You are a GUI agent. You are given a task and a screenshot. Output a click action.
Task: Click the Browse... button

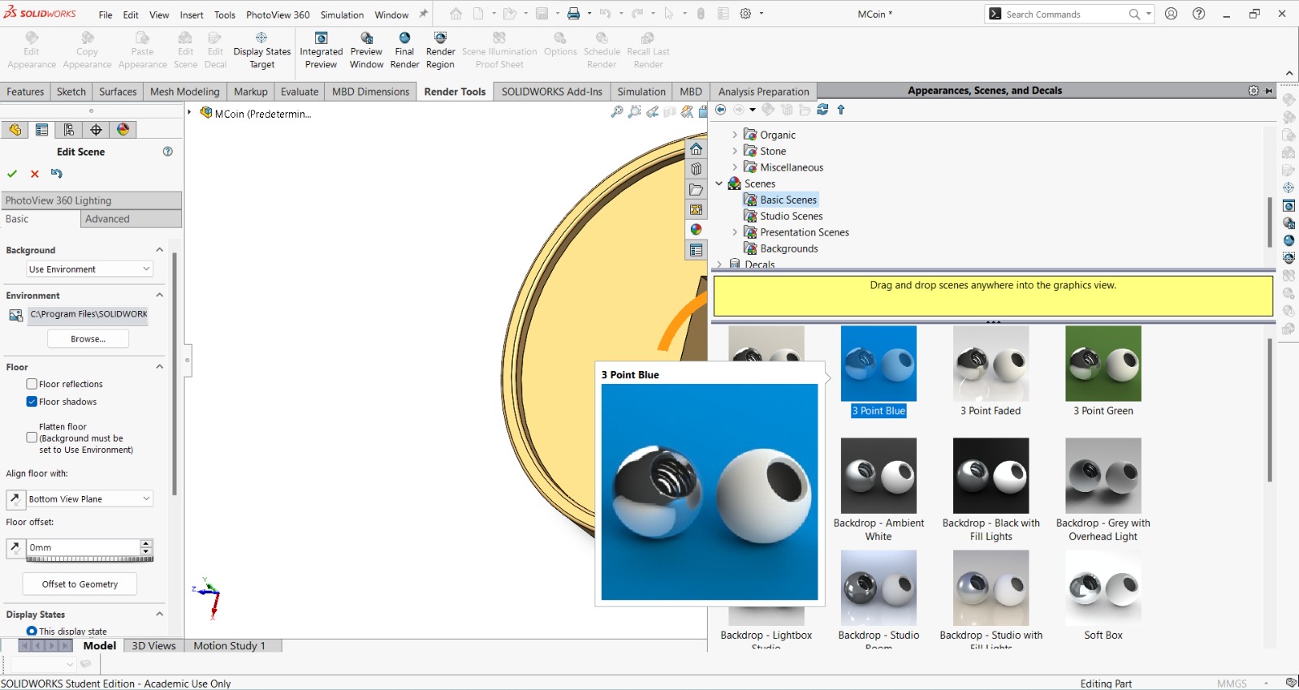click(88, 339)
